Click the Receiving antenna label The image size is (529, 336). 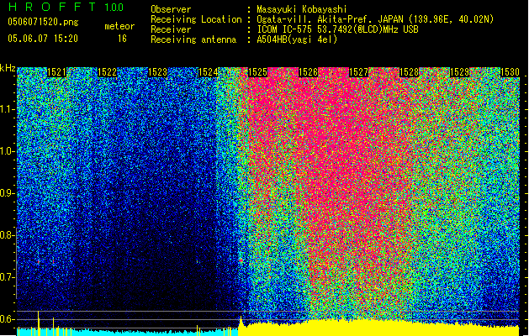[193, 39]
